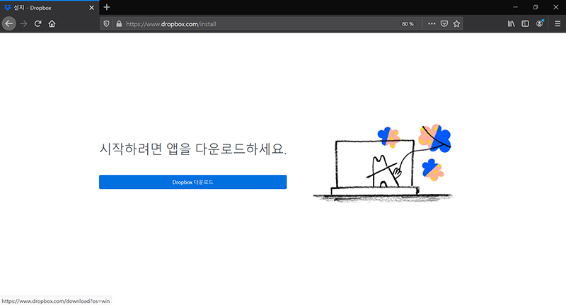Click the browser back arrow button

coord(9,24)
